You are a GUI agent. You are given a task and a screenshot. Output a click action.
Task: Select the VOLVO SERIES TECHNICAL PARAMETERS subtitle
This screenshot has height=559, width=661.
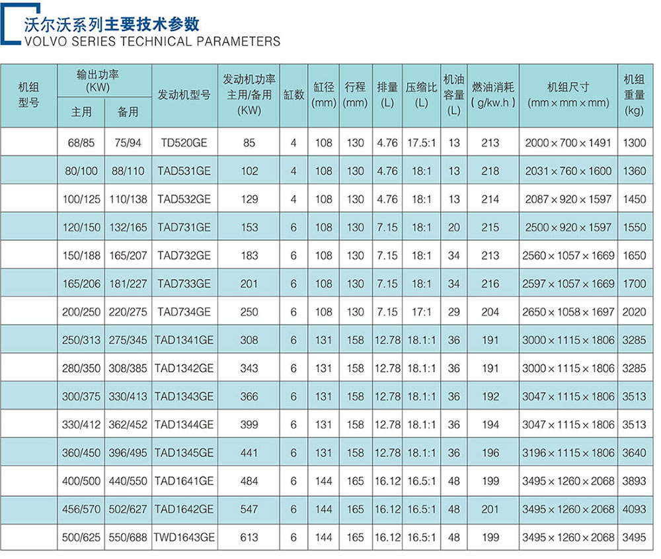[152, 41]
